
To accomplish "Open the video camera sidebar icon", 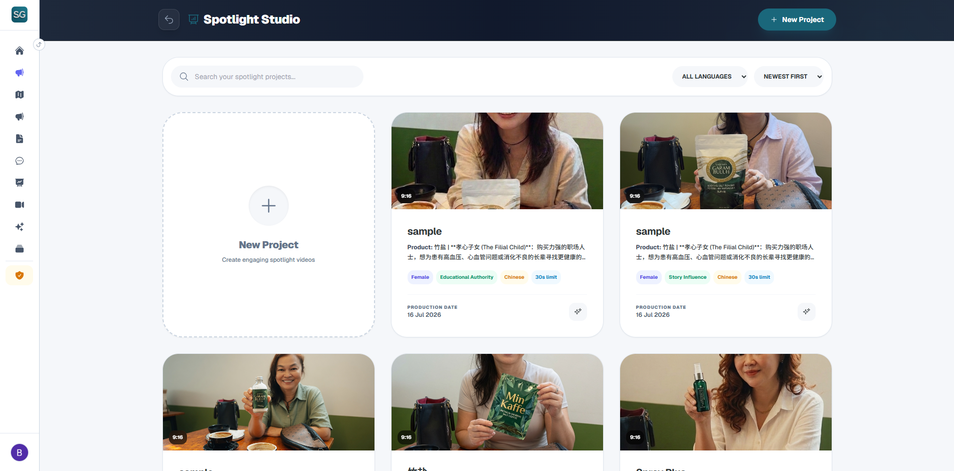I will coord(20,205).
